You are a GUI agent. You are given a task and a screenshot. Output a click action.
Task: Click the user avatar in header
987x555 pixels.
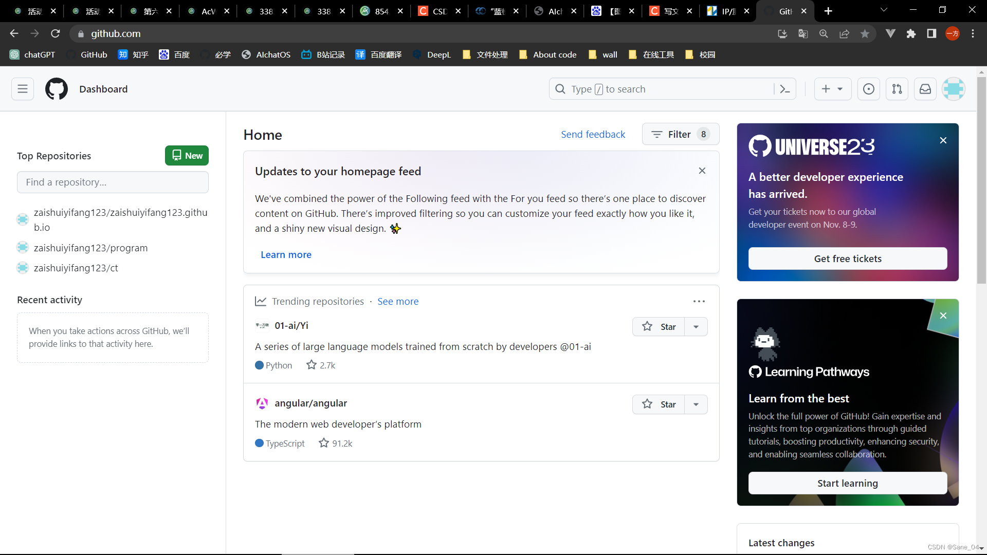pyautogui.click(x=954, y=89)
